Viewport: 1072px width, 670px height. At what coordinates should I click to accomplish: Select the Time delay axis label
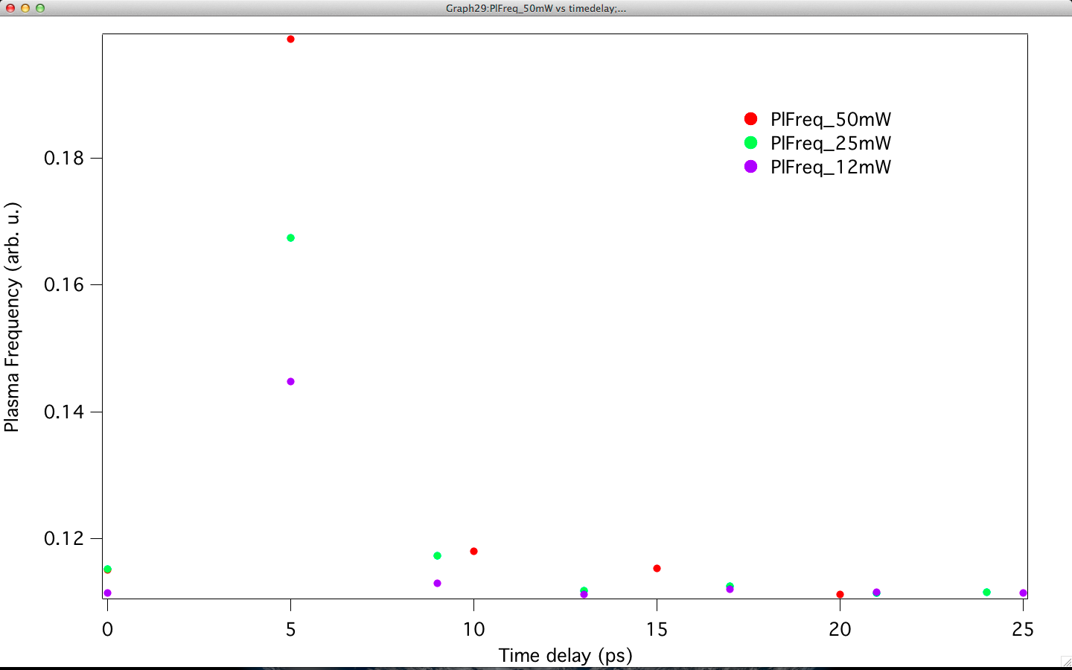click(565, 656)
